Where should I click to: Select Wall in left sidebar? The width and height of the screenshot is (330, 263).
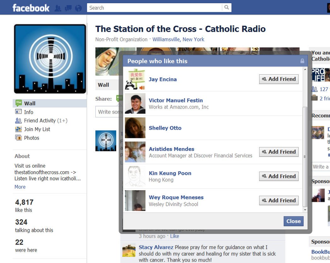click(30, 103)
